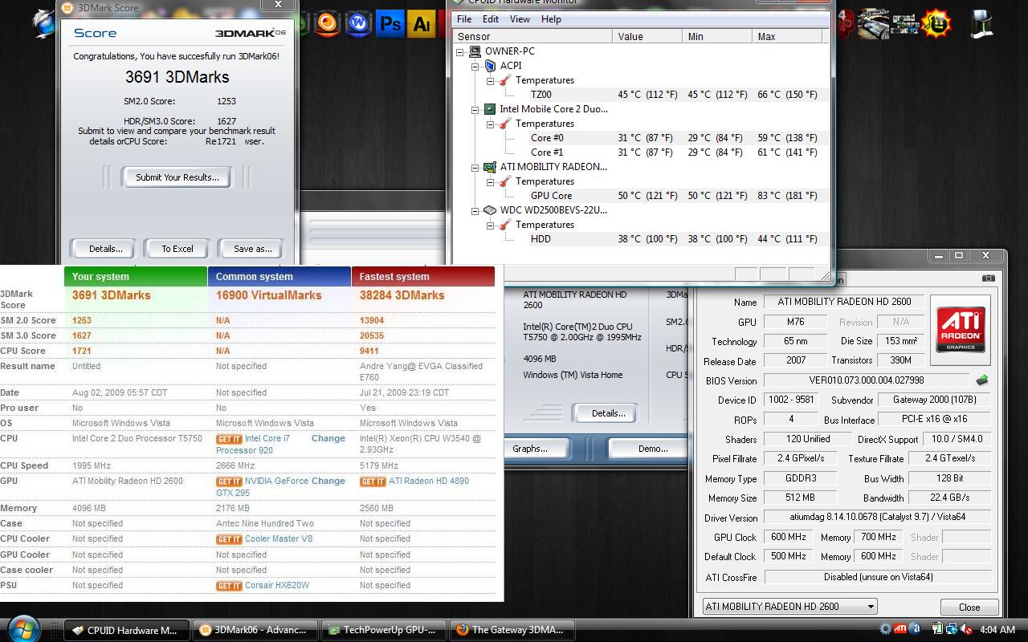Switch to TechPowerUp GPU-Z taskbar window

tap(383, 630)
